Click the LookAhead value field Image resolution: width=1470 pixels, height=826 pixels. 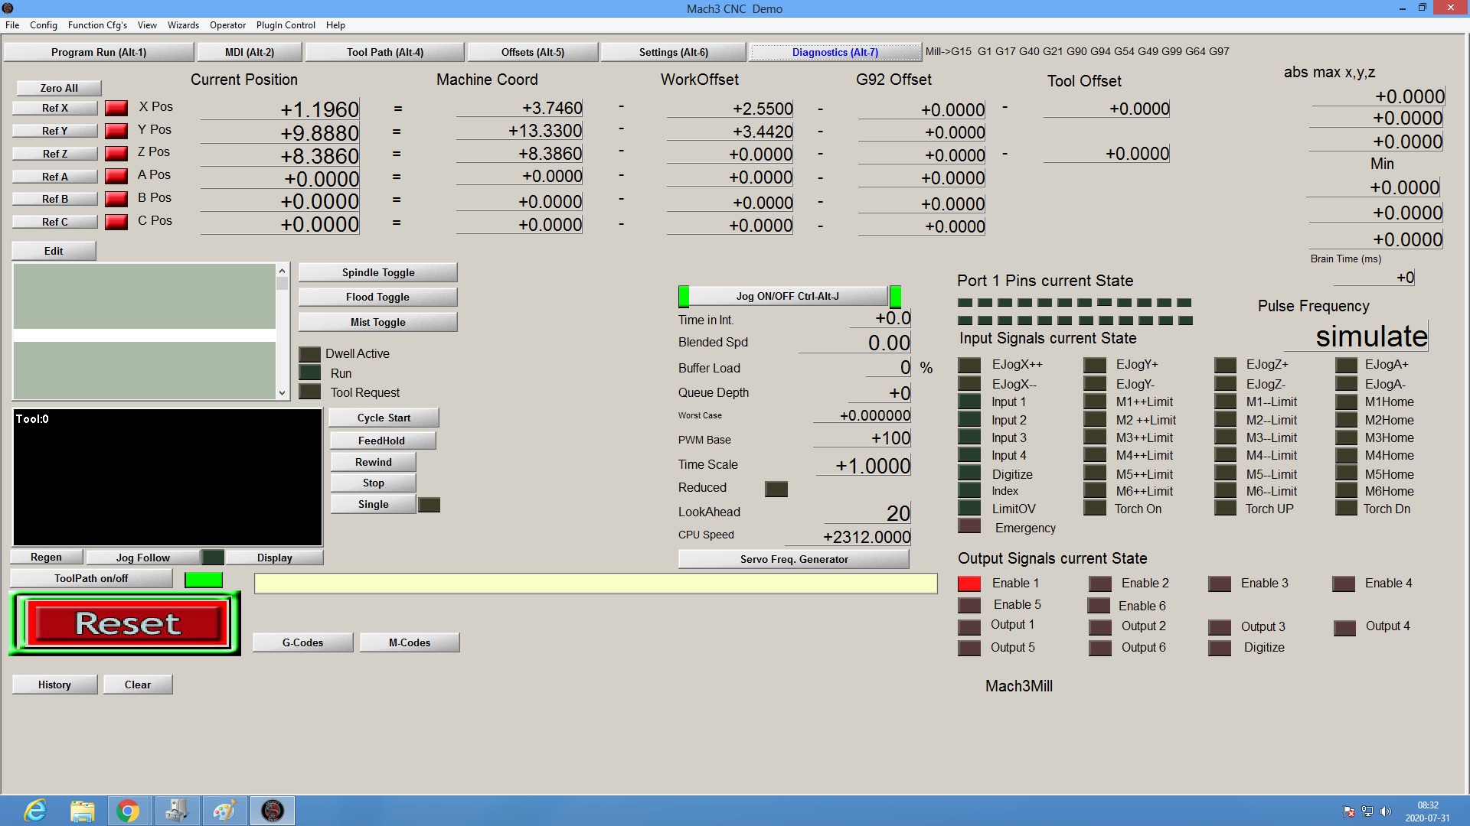867,513
